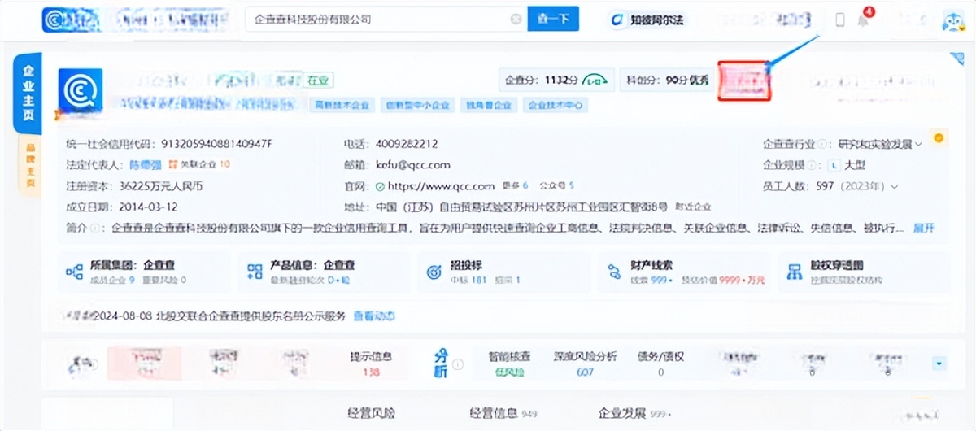
Task: Click the 产品信息 icon
Action: pos(255,272)
